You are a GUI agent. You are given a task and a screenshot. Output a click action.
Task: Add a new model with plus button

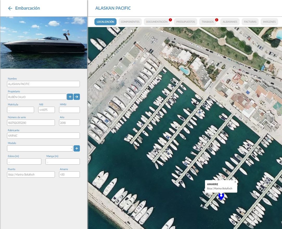tap(77, 148)
